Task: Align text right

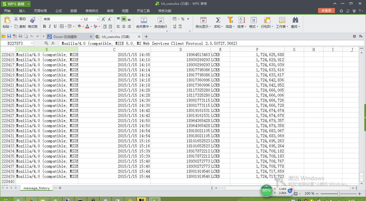Action: pyautogui.click(x=129, y=26)
